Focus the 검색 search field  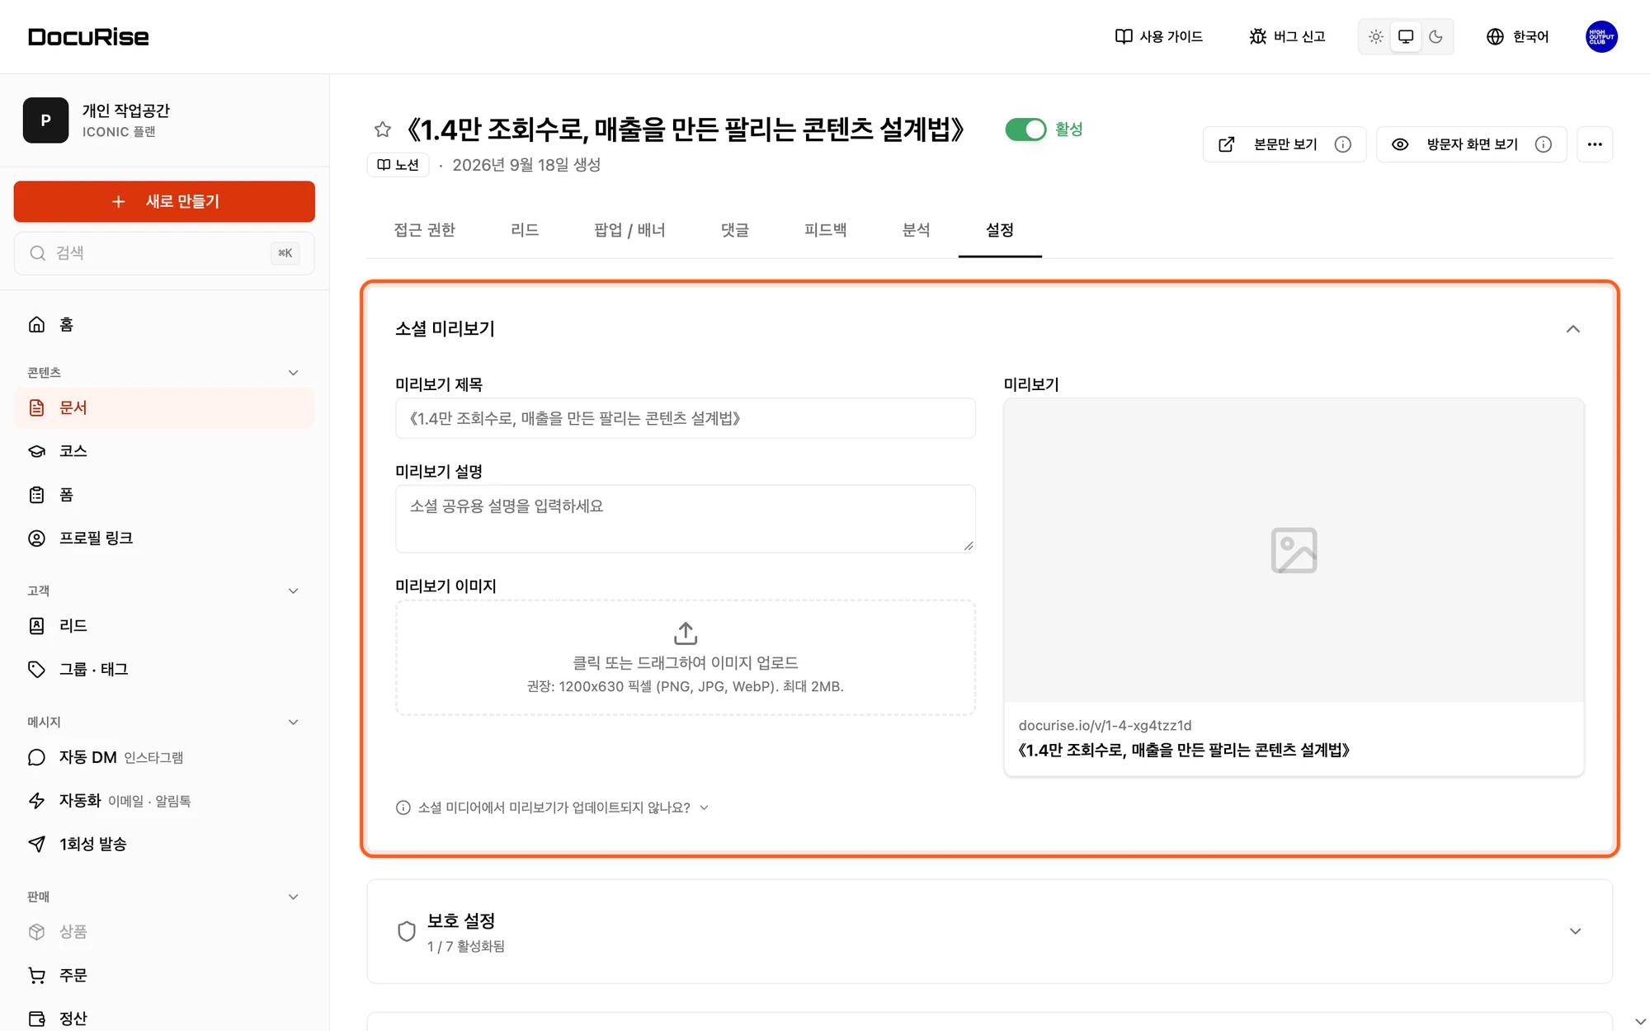click(x=164, y=253)
